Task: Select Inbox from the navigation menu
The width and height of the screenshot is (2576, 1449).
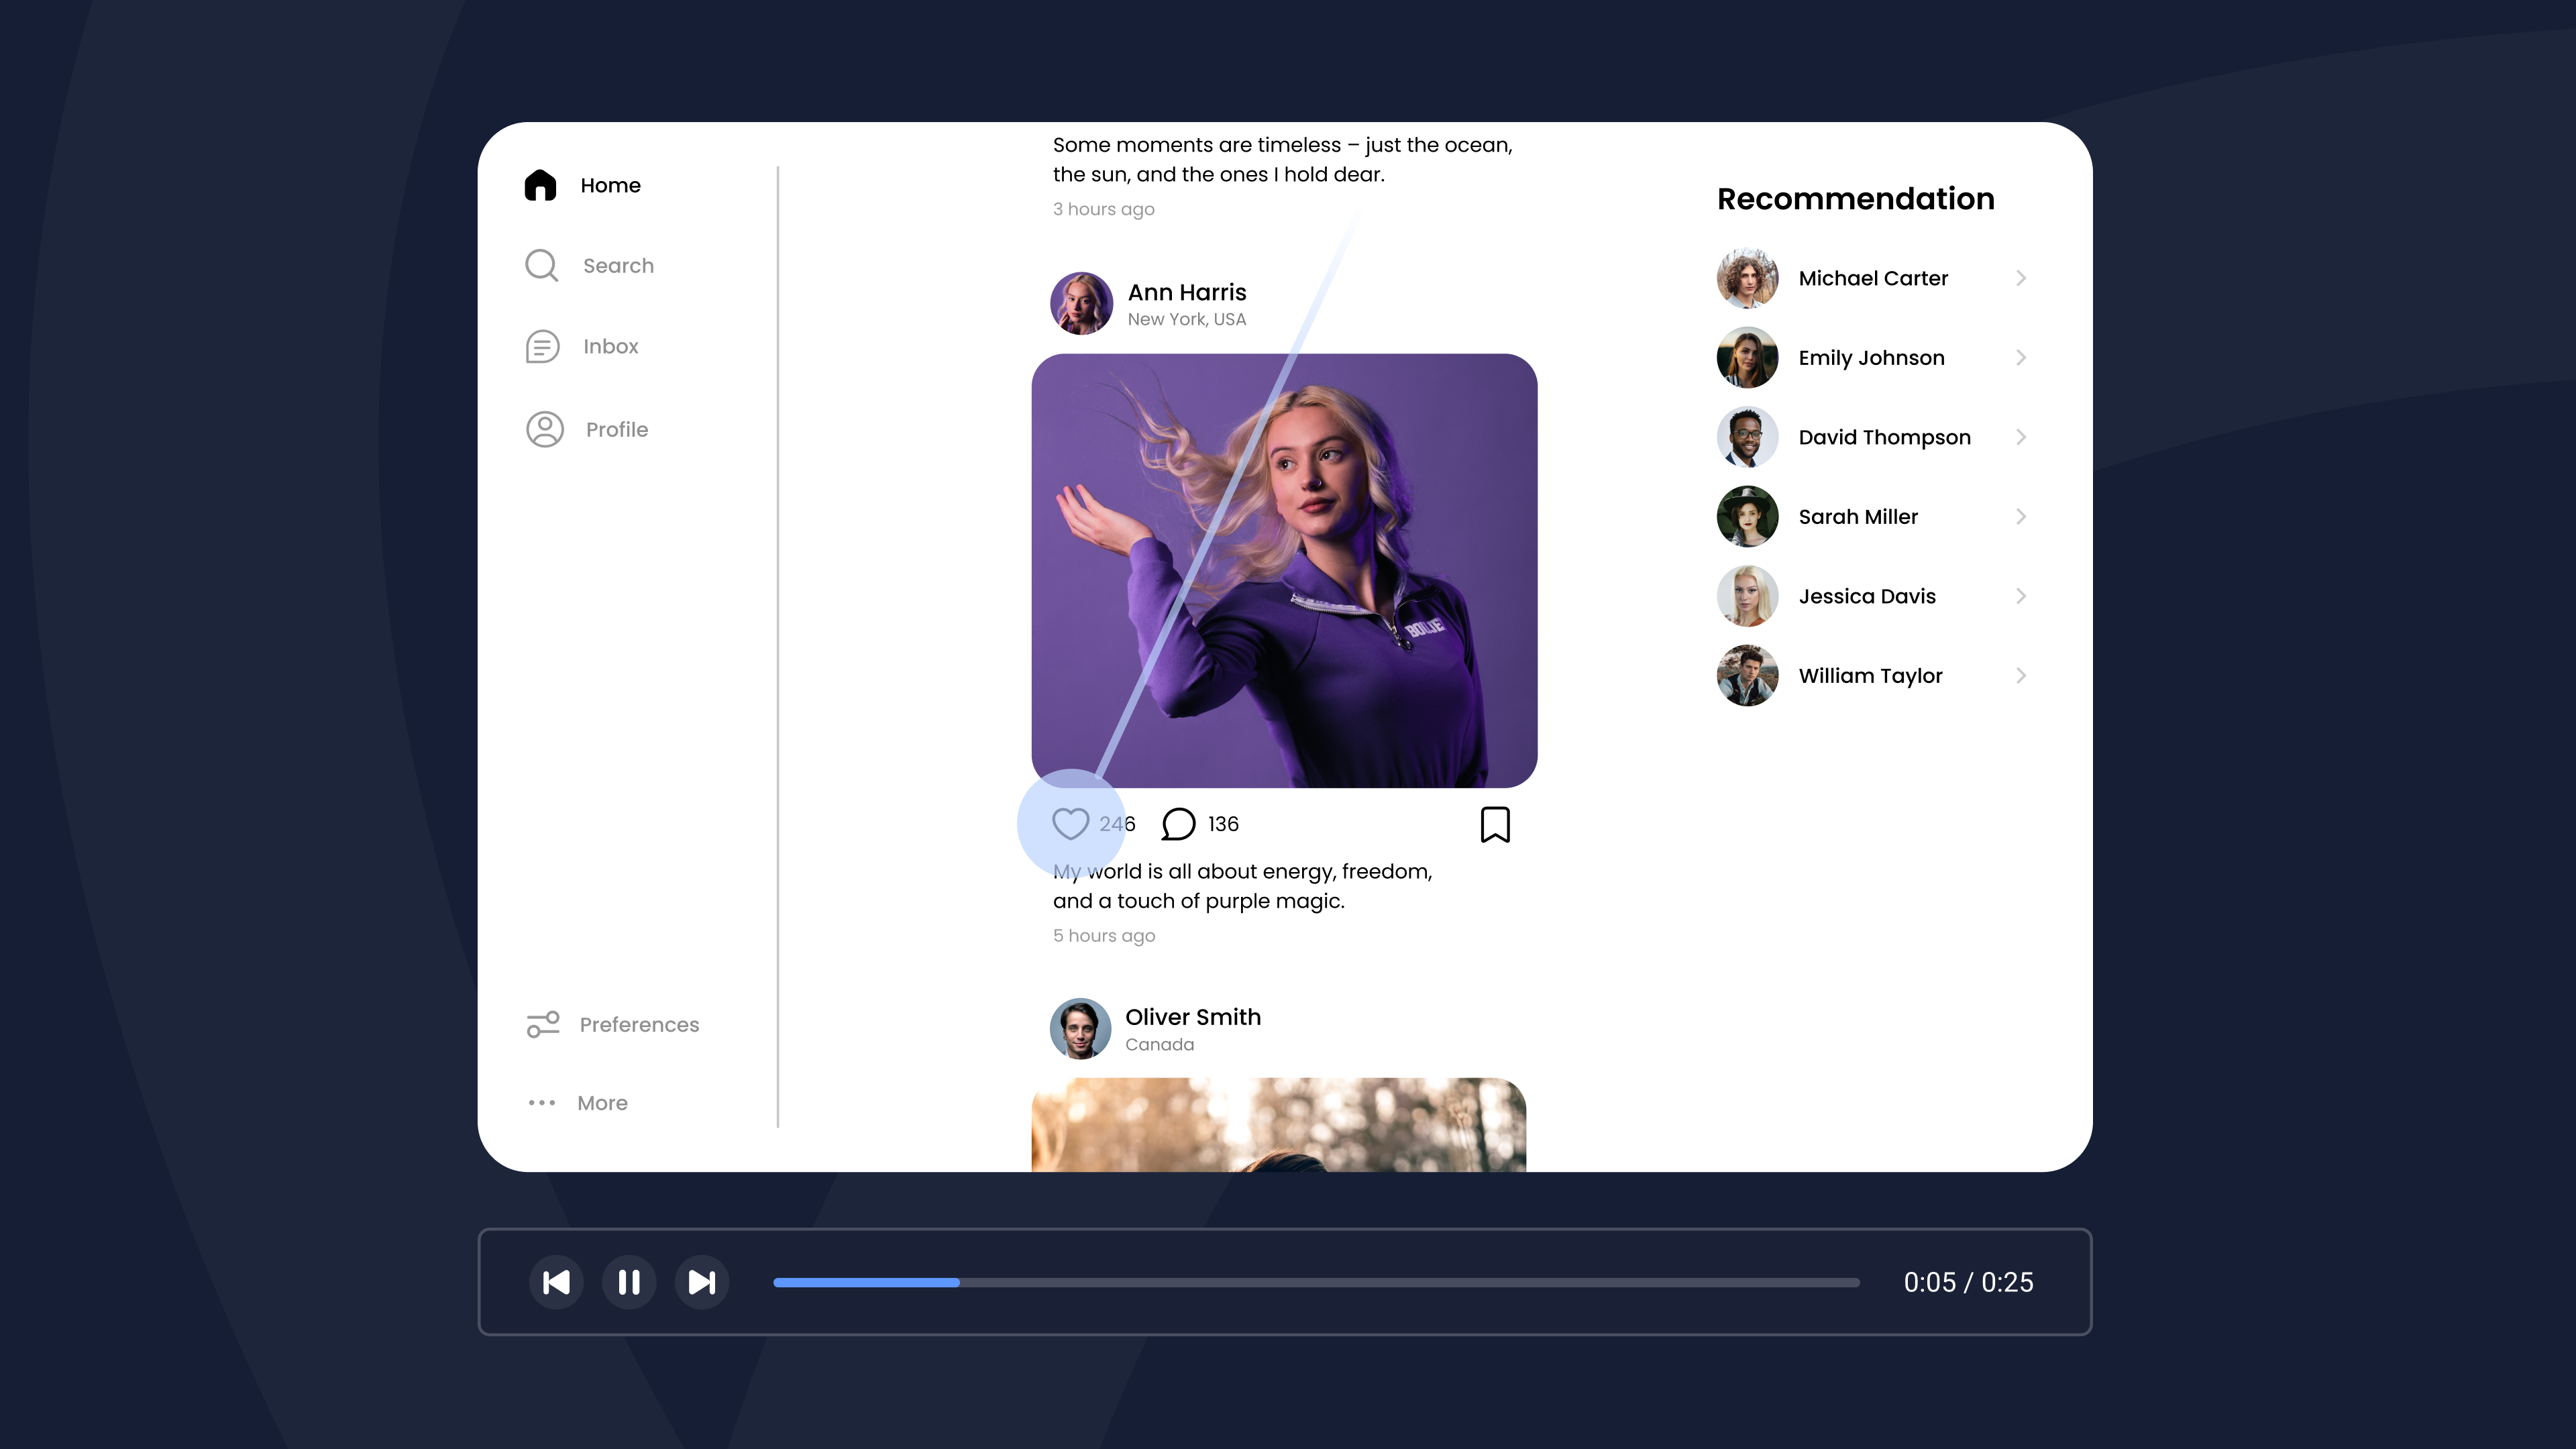Action: click(x=611, y=346)
